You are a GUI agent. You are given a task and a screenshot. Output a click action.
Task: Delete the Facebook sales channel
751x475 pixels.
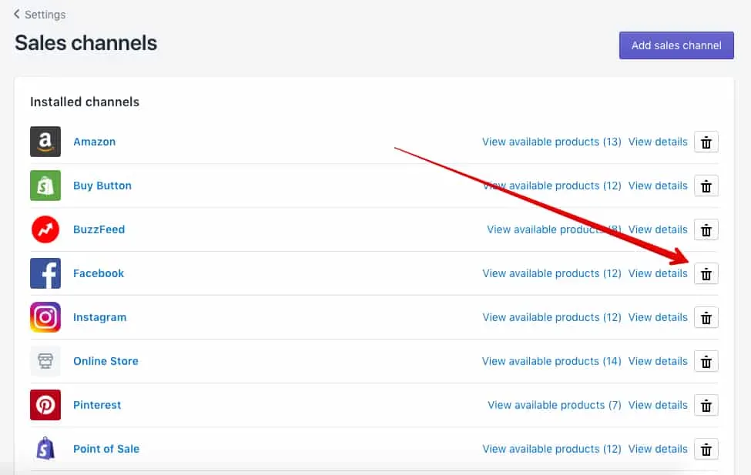tap(706, 273)
